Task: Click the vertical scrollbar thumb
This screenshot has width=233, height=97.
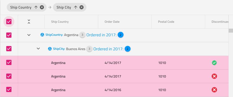Action: [231, 31]
